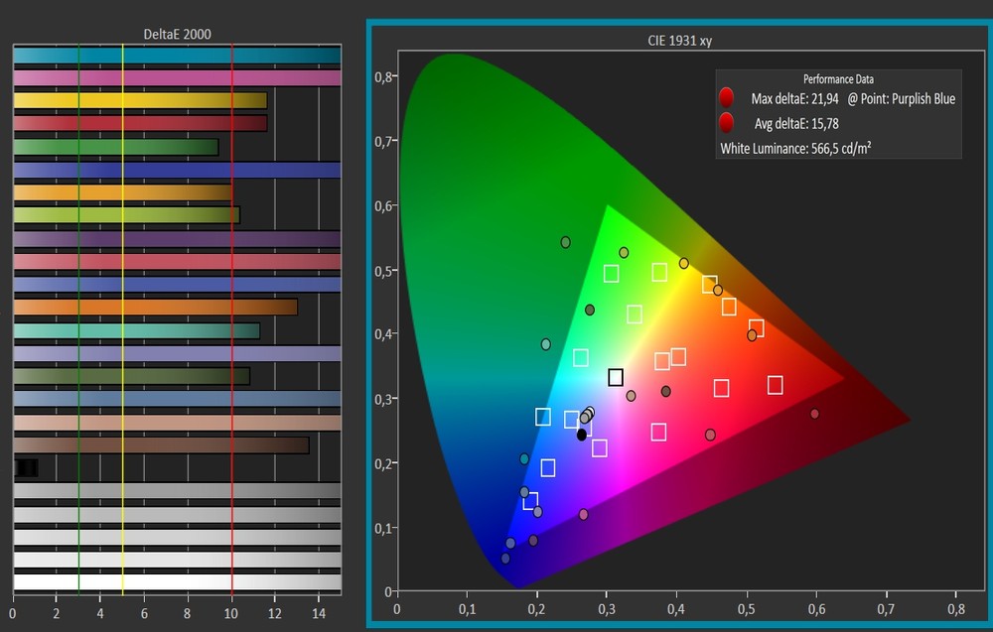Click the bright green DeltaE bar
This screenshot has width=993, height=632.
[116, 147]
